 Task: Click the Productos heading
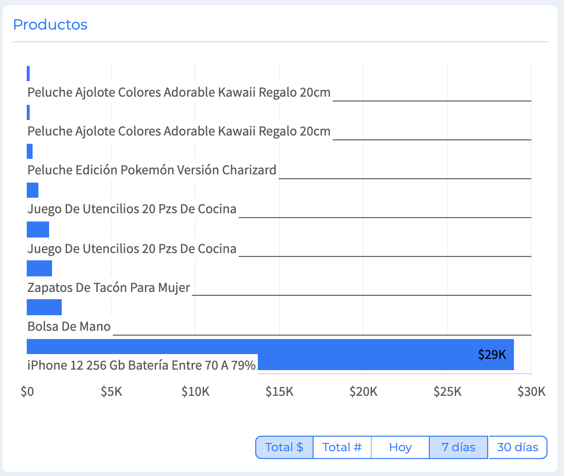tap(51, 25)
